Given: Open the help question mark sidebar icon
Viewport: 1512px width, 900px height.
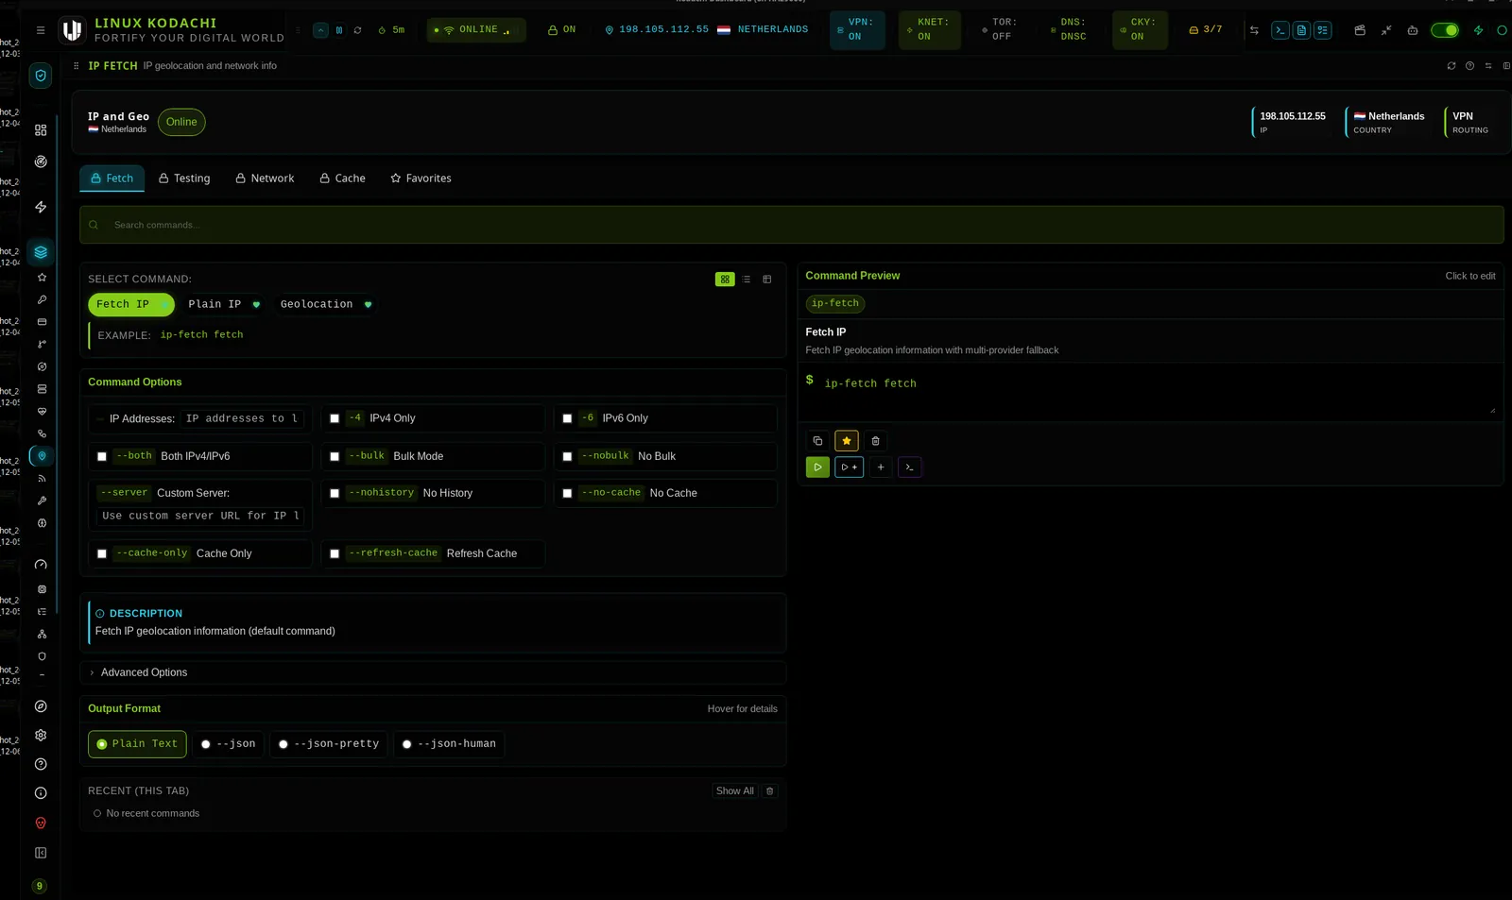Looking at the screenshot, I should [41, 765].
